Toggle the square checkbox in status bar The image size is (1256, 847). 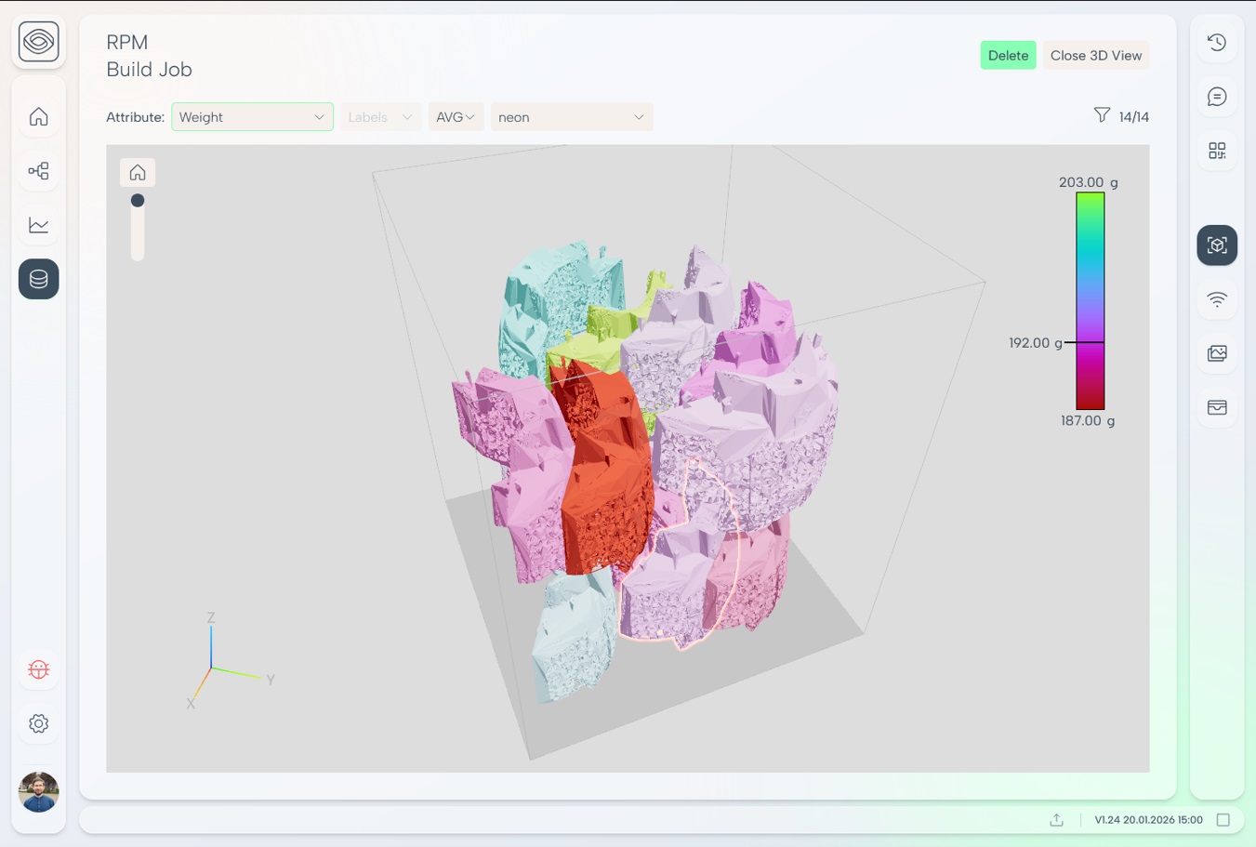tap(1223, 820)
